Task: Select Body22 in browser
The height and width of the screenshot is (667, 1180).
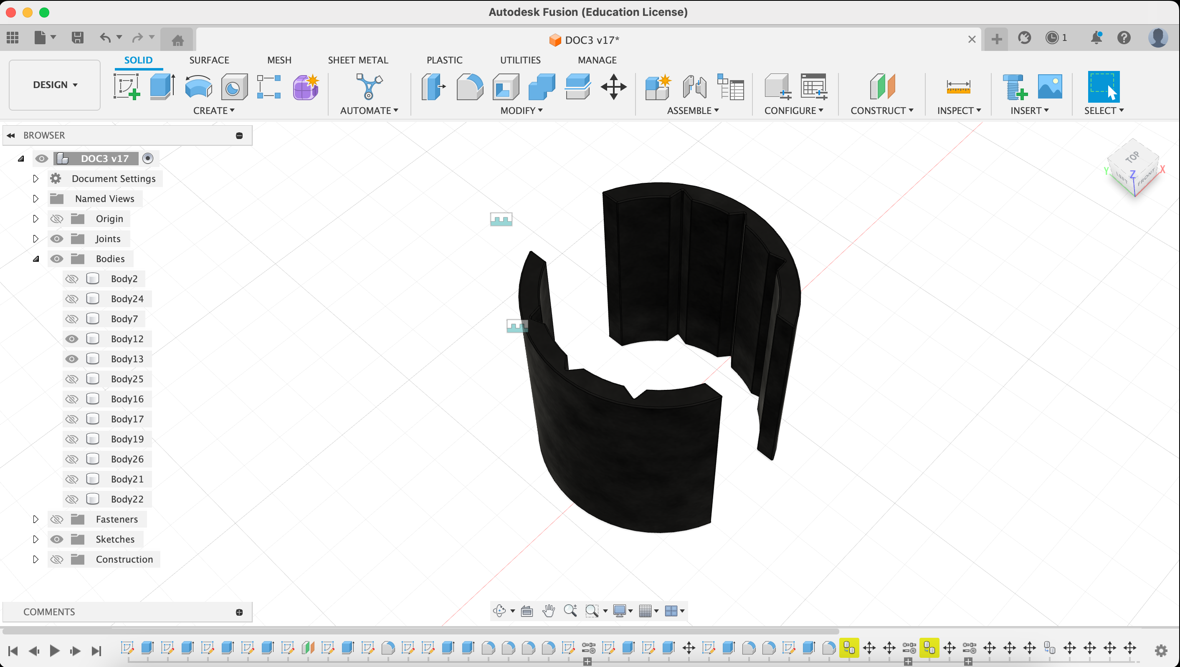Action: coord(127,499)
